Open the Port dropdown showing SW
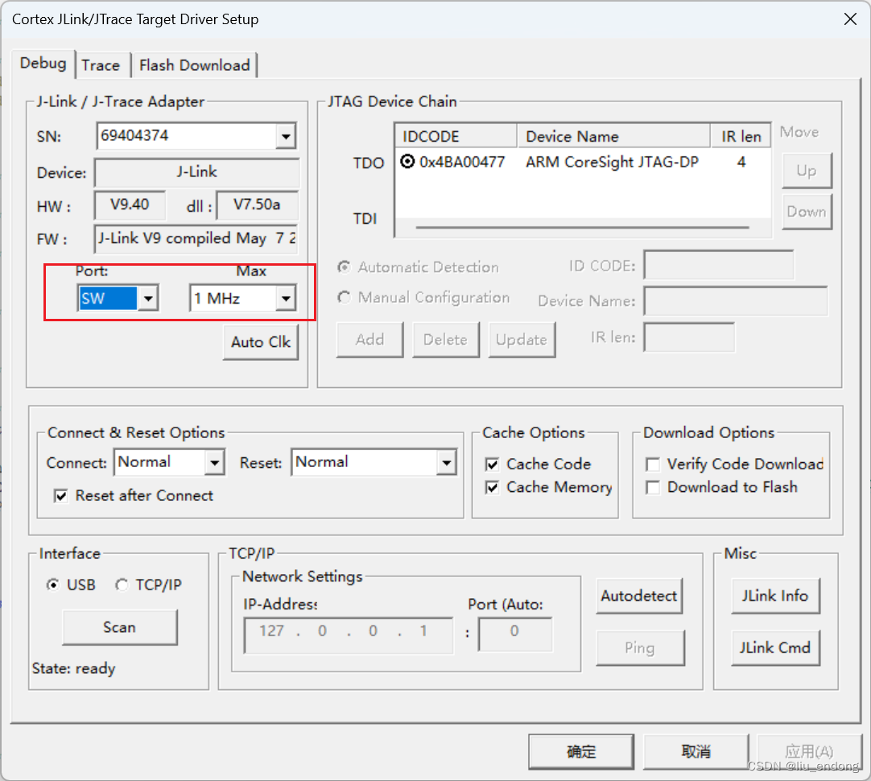 click(x=147, y=298)
